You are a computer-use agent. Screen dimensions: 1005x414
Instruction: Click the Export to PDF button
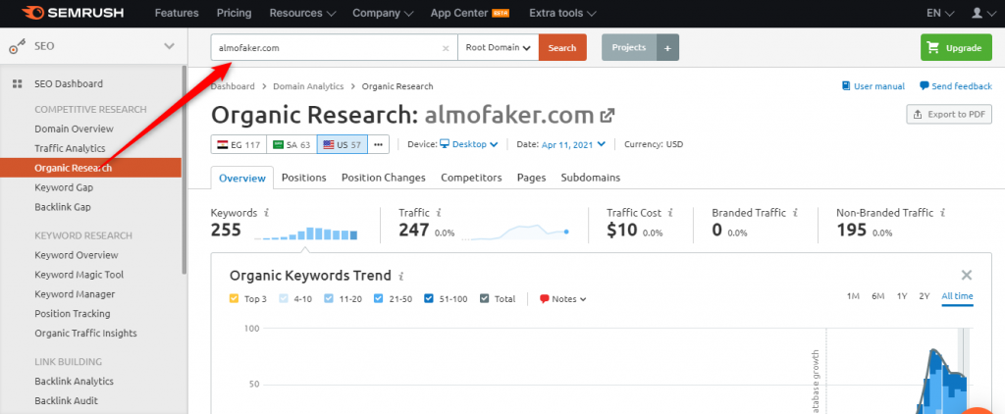[949, 114]
